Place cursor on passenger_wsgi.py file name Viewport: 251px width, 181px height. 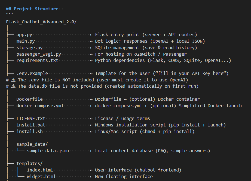[39, 54]
